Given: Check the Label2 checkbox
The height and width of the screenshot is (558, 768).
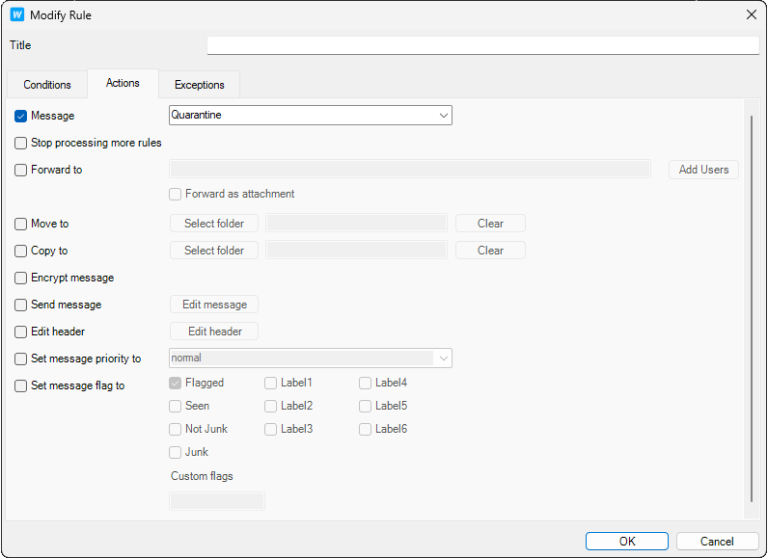Looking at the screenshot, I should point(270,406).
